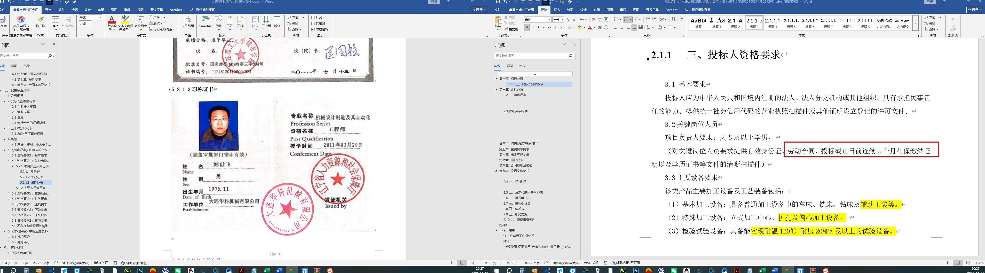Collapse 第一章 招标公告 in right navigation tree
The width and height of the screenshot is (985, 273).
point(496,79)
